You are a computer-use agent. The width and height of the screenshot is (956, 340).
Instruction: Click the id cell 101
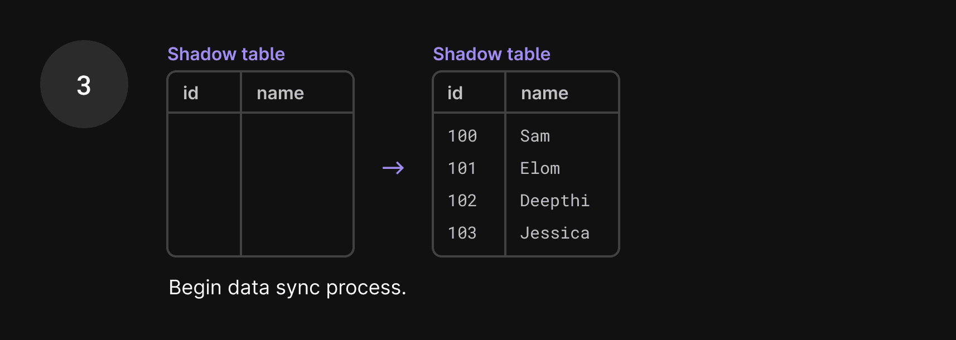pyautogui.click(x=462, y=168)
